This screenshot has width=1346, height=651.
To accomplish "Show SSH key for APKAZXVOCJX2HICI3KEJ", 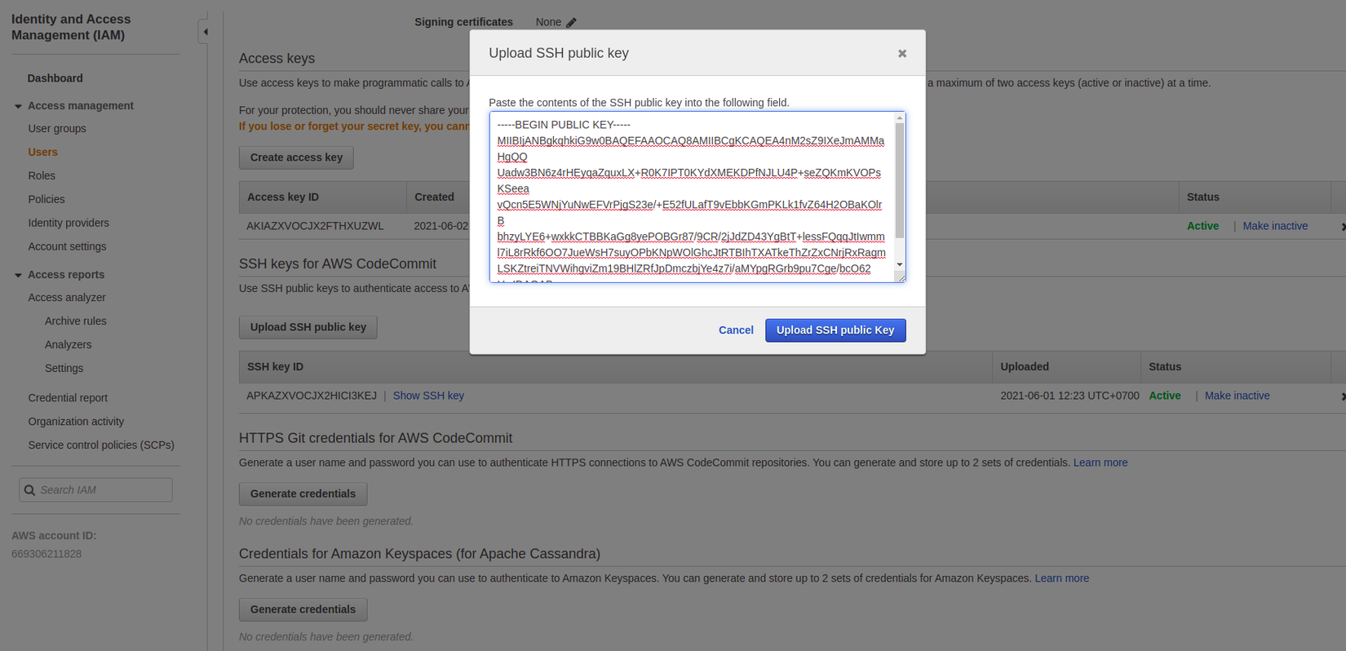I will point(428,396).
